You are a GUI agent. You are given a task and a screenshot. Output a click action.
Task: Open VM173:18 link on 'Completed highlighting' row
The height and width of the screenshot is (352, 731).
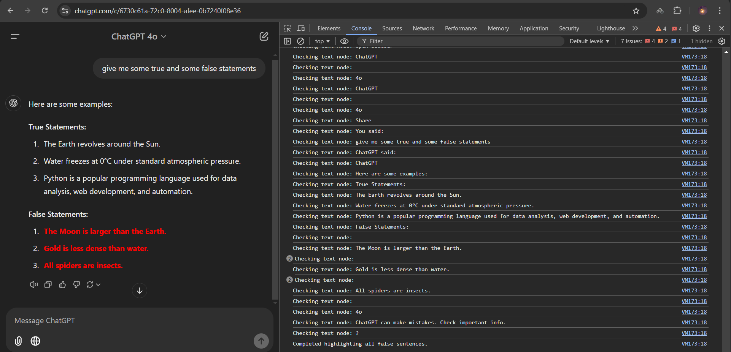[694, 344]
